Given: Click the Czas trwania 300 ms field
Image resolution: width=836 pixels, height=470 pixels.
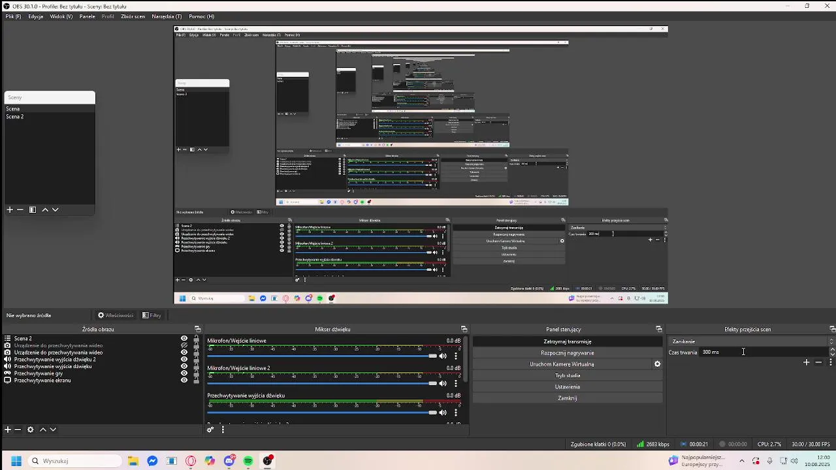Looking at the screenshot, I should pos(764,352).
